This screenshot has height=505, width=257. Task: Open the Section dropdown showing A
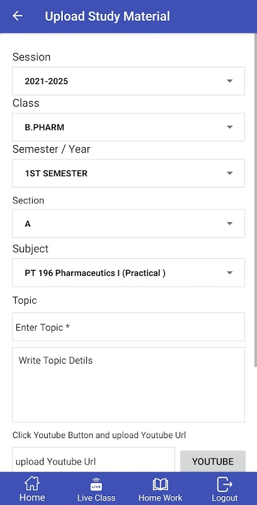[128, 223]
